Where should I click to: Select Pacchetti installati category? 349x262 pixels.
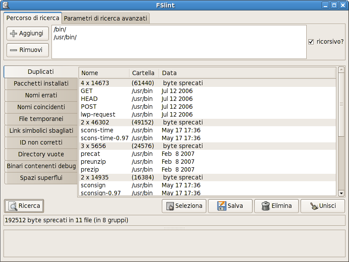tap(41, 83)
